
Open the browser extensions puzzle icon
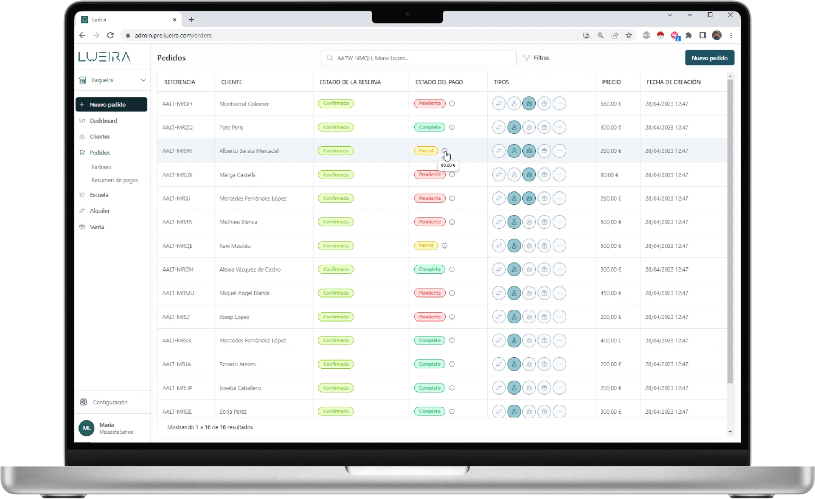(689, 36)
